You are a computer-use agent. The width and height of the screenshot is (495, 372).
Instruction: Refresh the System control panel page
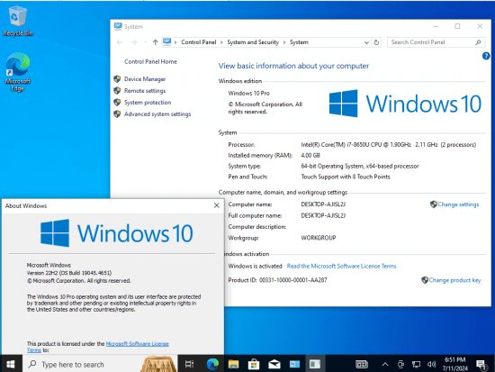coord(376,42)
